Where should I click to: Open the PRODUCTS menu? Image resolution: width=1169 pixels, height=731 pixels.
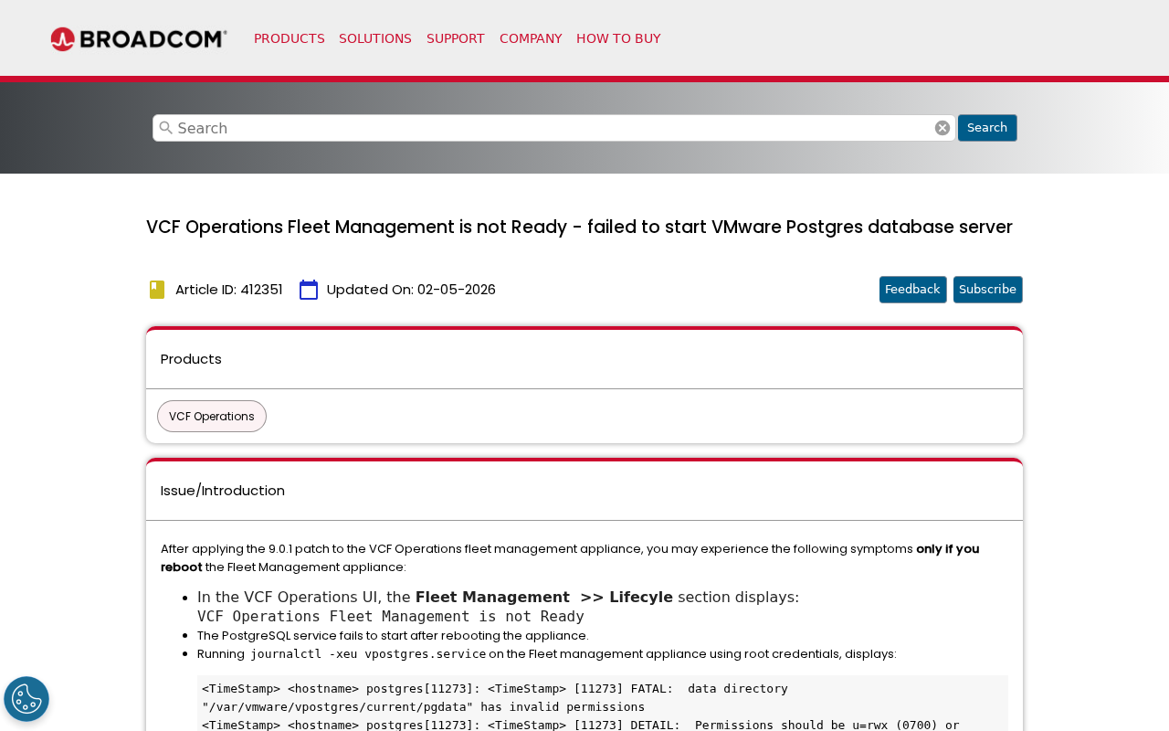click(289, 37)
